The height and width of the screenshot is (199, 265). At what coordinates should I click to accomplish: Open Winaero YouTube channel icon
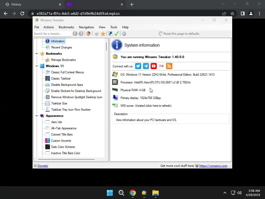click(154, 66)
